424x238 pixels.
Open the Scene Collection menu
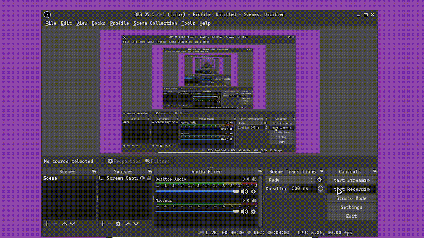pos(155,23)
